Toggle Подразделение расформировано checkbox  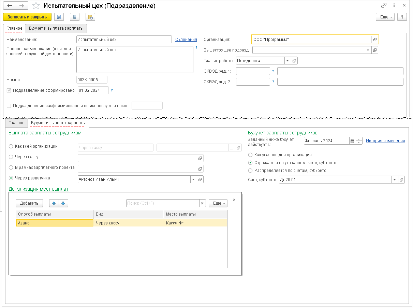click(x=9, y=106)
